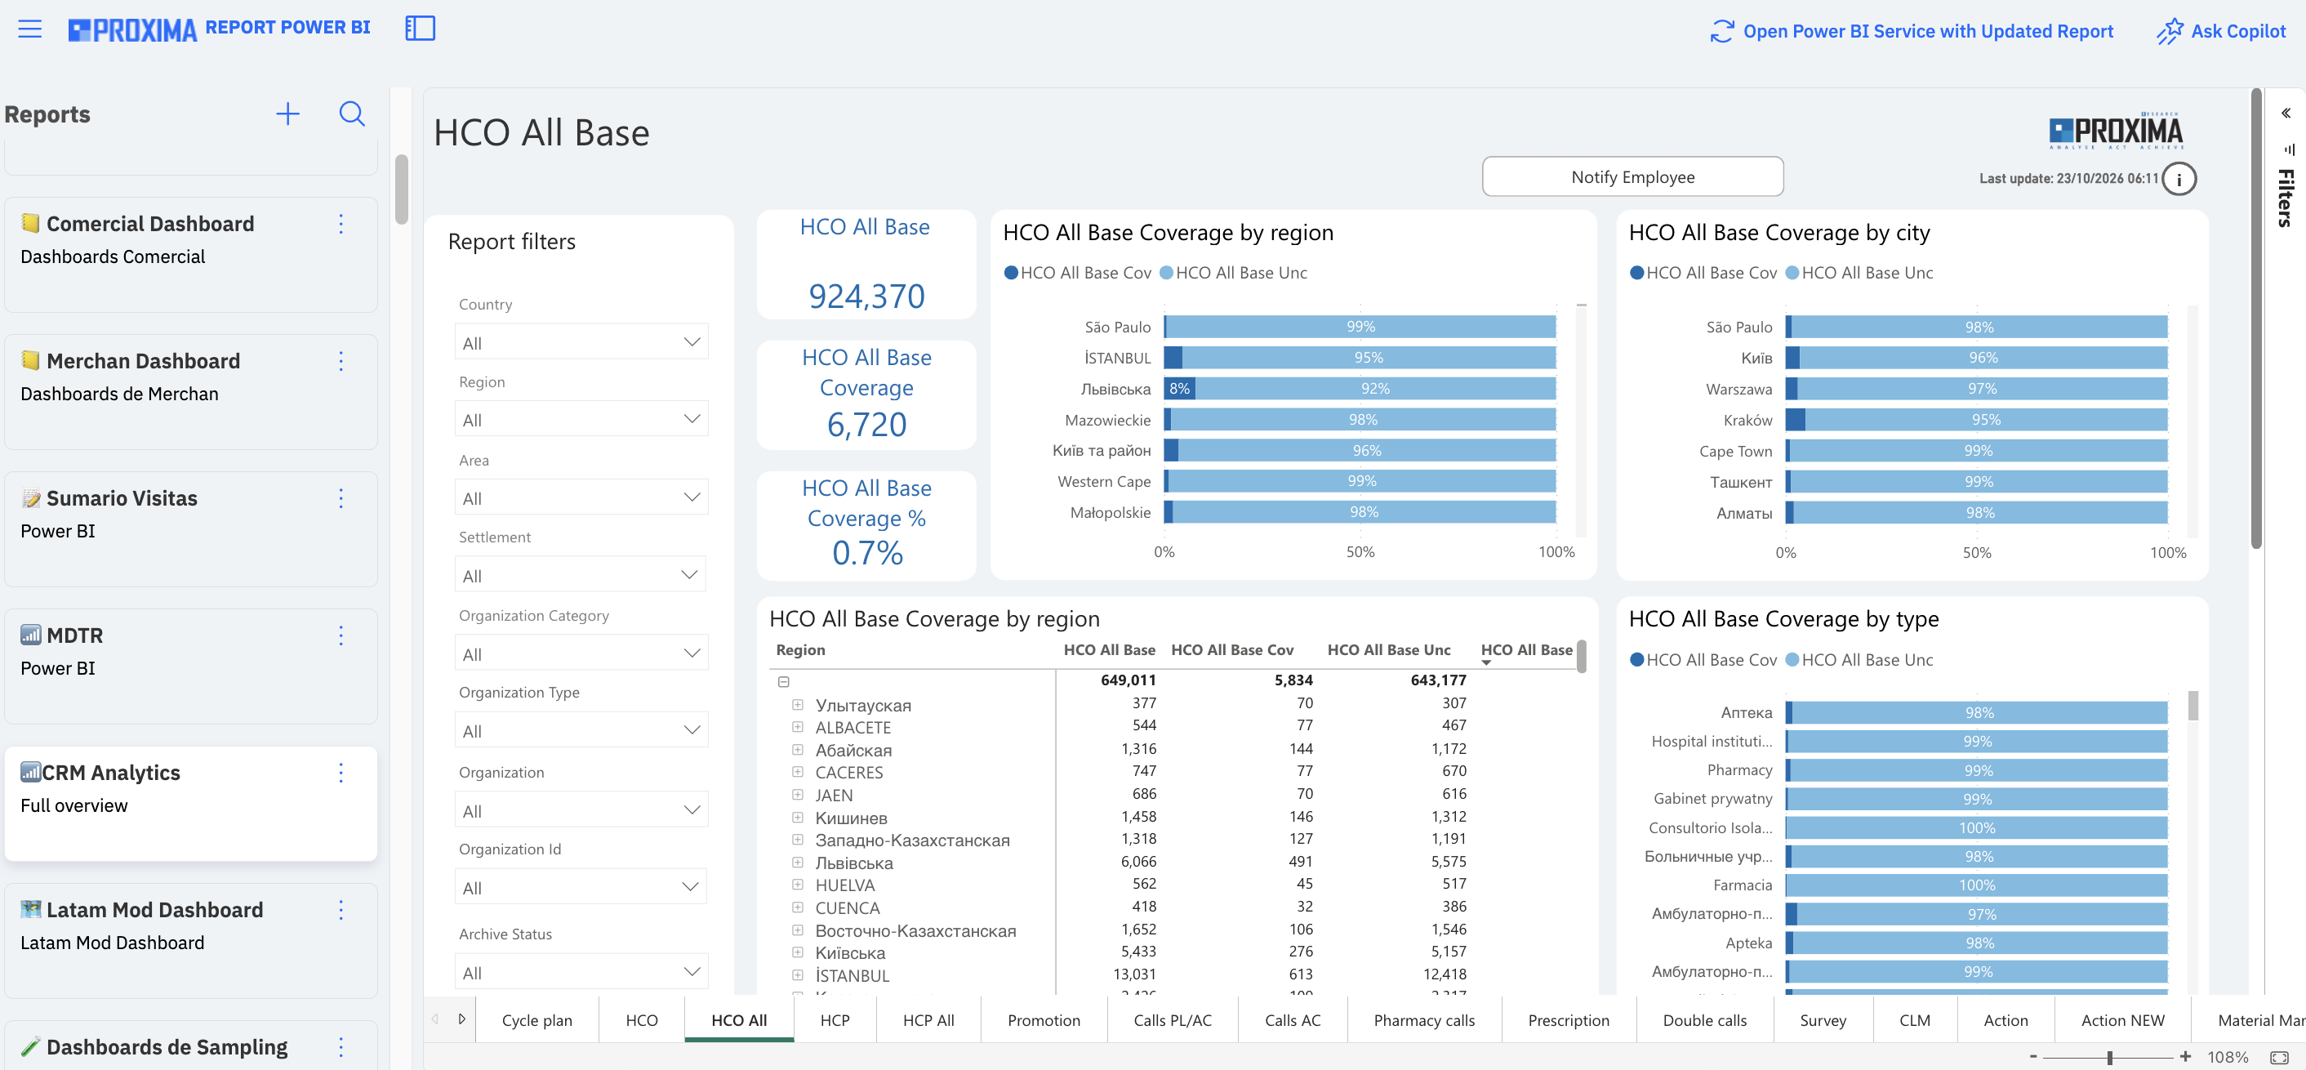The width and height of the screenshot is (2306, 1070).
Task: Open the Archive Status dropdown
Action: click(x=581, y=971)
